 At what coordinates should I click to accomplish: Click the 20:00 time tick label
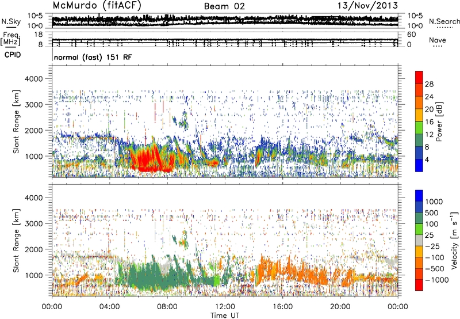(340, 307)
